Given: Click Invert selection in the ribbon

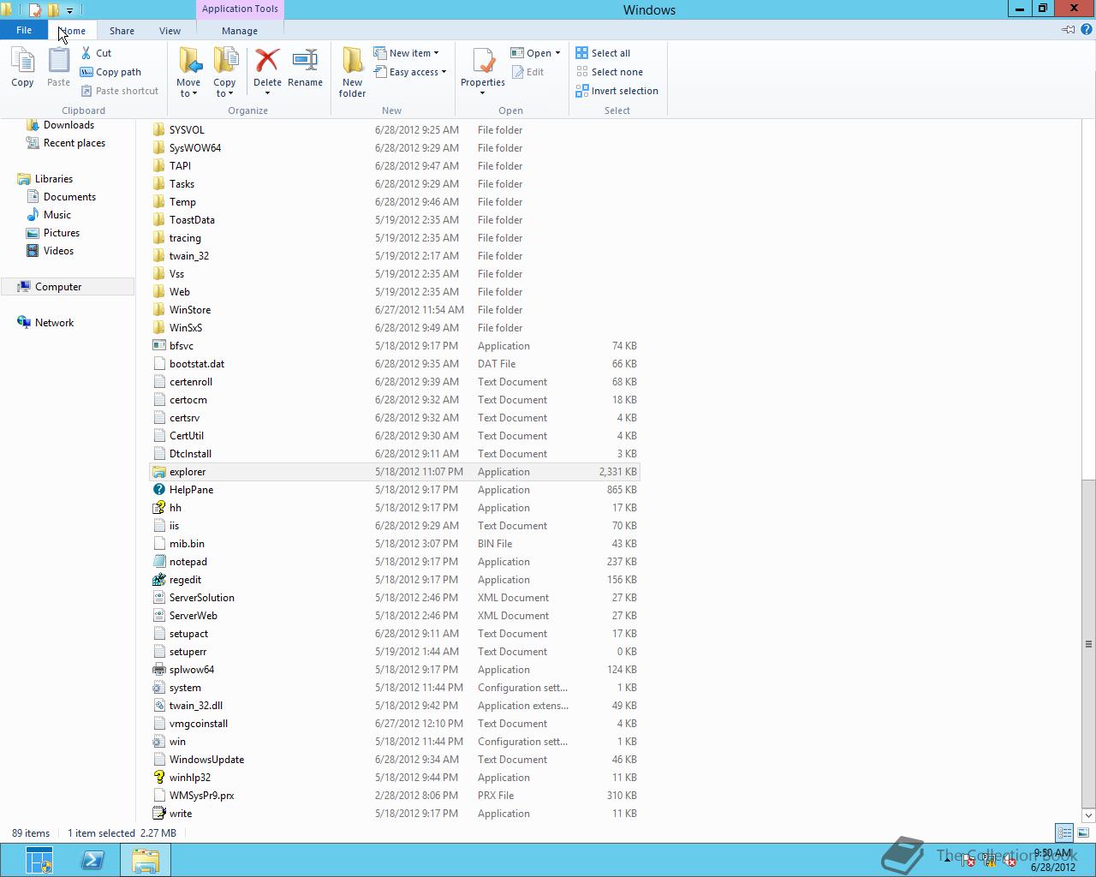Looking at the screenshot, I should [616, 91].
